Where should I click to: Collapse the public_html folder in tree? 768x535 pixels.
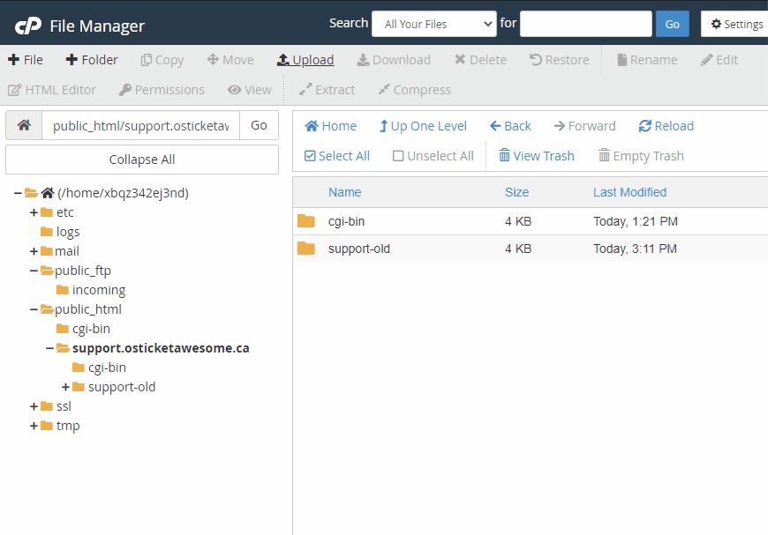(x=34, y=309)
